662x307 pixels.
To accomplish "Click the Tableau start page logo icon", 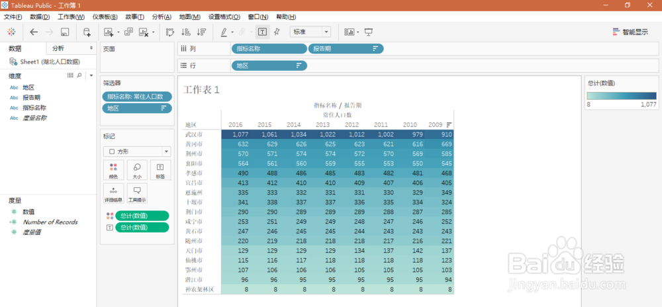I will click(12, 32).
